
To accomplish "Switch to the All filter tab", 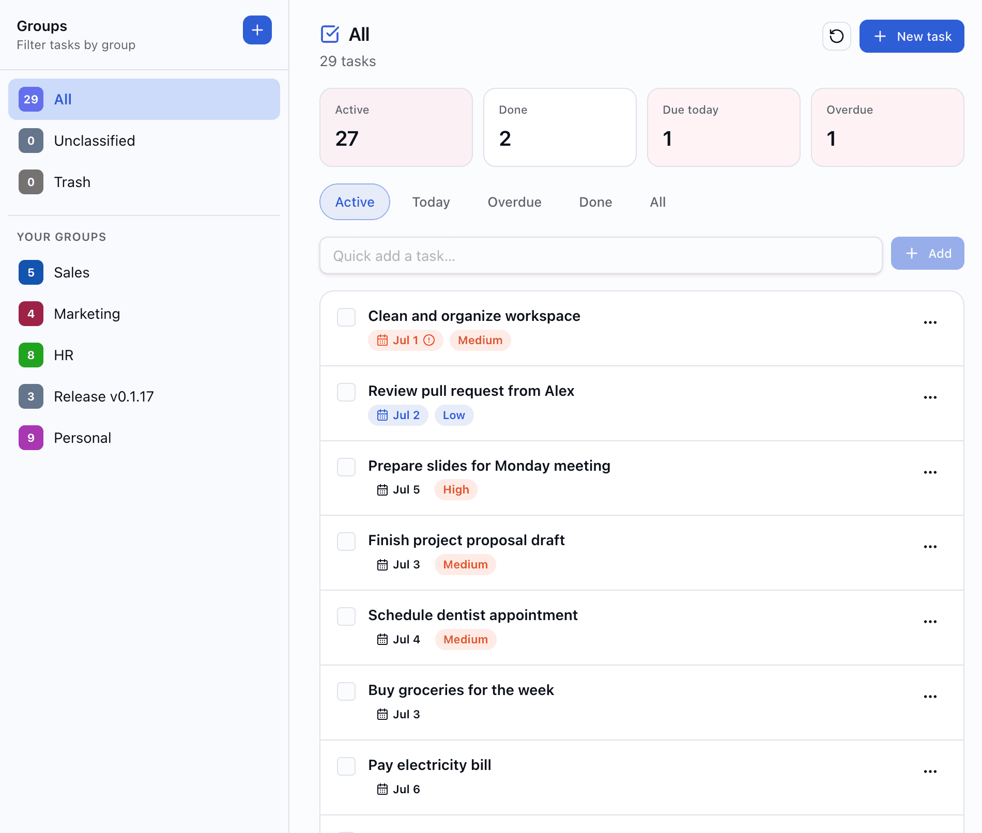I will (657, 202).
